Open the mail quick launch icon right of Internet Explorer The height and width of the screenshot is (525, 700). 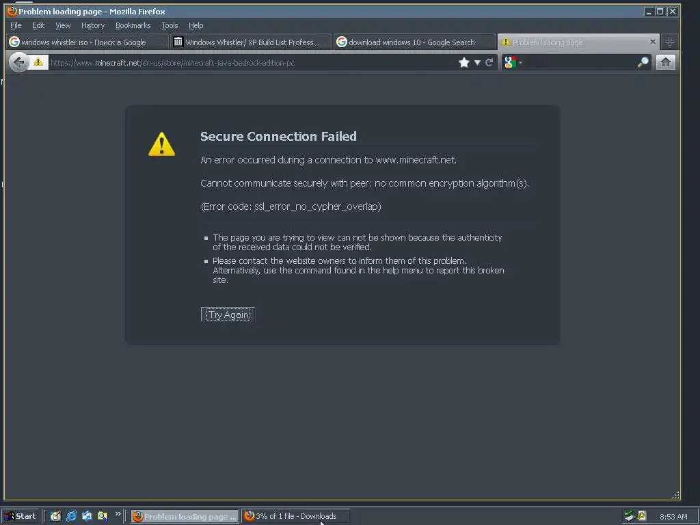pyautogui.click(x=87, y=516)
